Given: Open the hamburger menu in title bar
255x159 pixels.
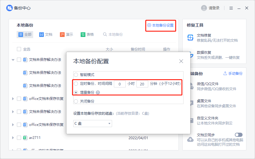Looking at the screenshot, I should point(231,8).
